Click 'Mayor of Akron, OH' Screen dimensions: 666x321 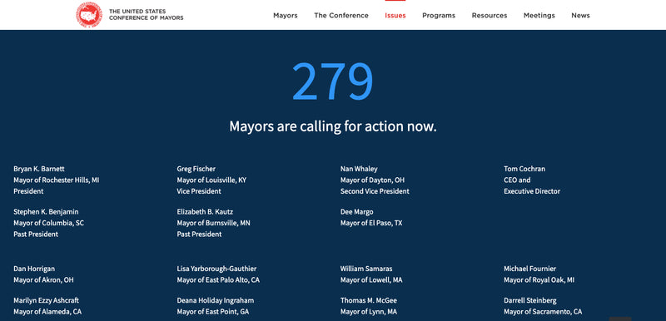coord(43,280)
